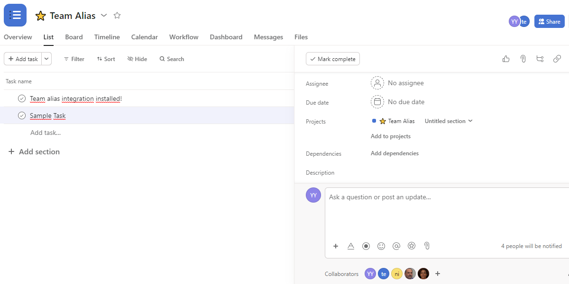This screenshot has height=284, width=569.
Task: Click the blue list project icon
Action: pos(15,15)
